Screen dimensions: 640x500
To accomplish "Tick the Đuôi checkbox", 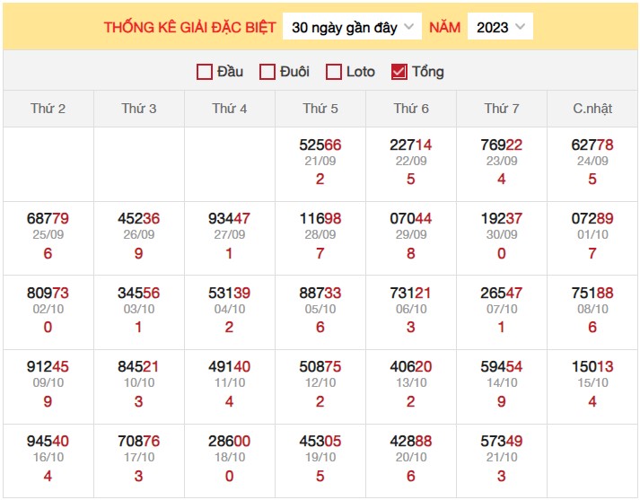I will pos(267,72).
